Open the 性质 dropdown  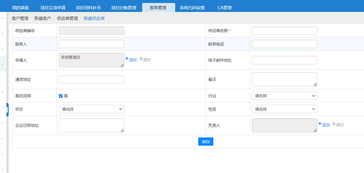[284, 109]
